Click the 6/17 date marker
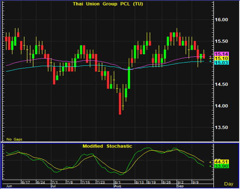Screen dimensions: 240x189 26,182
